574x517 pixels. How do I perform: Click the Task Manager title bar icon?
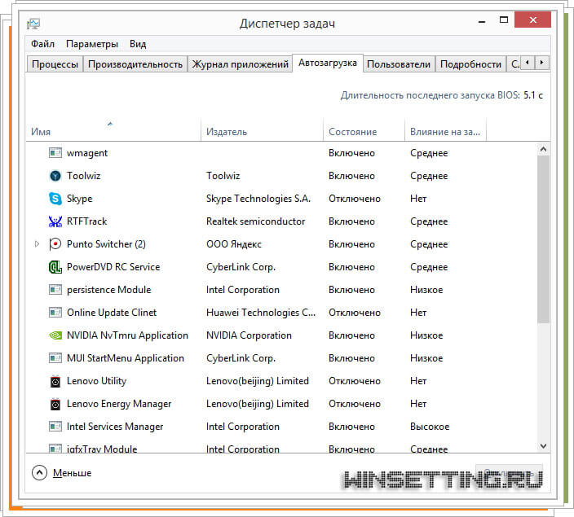coord(33,24)
